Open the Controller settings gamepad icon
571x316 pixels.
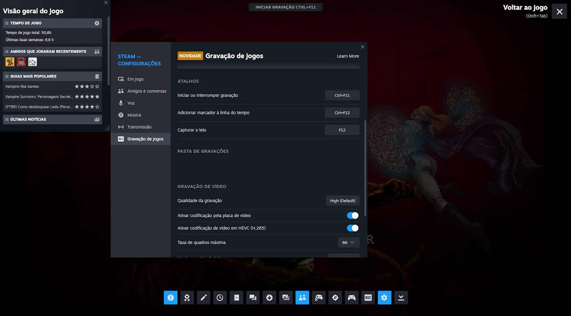tap(351, 298)
